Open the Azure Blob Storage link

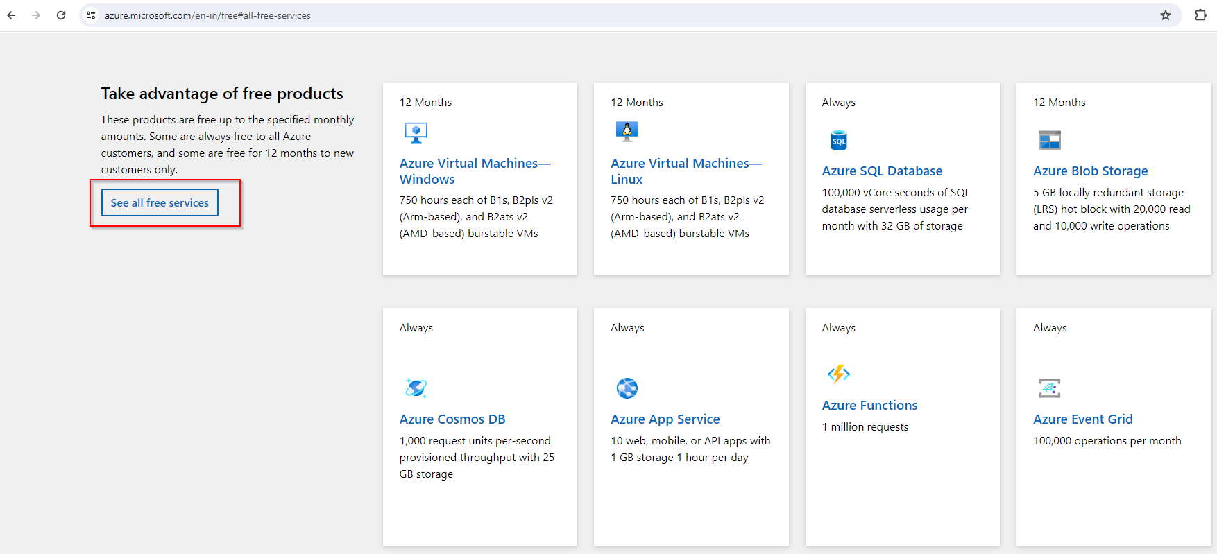pos(1090,171)
